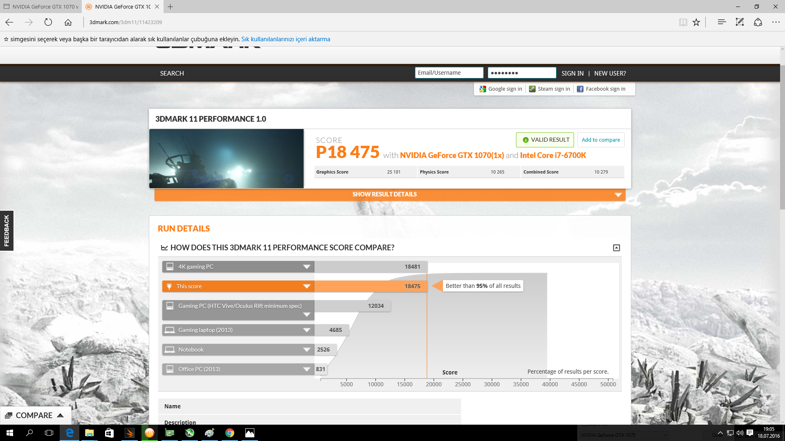Open the Edge Hub icon

click(722, 22)
